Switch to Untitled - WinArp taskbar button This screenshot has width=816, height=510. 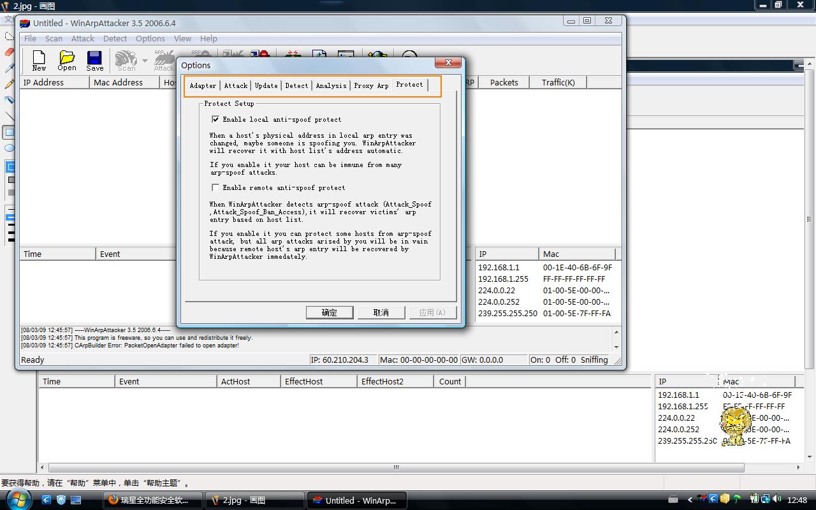pyautogui.click(x=357, y=500)
